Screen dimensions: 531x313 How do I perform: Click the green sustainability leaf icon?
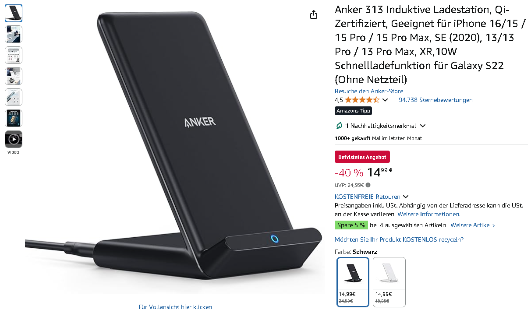tap(339, 126)
